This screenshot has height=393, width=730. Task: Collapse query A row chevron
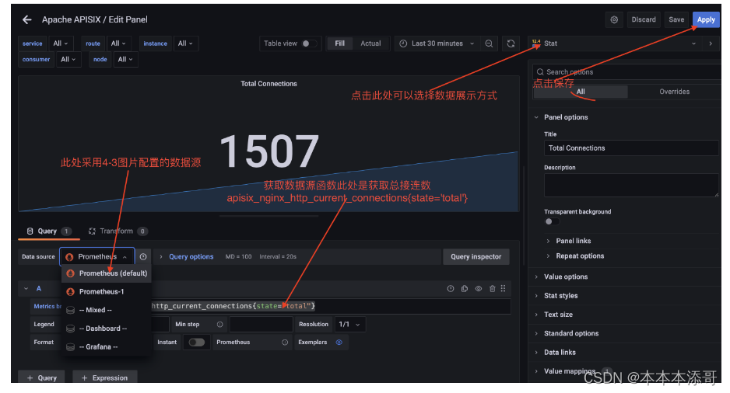coord(26,289)
